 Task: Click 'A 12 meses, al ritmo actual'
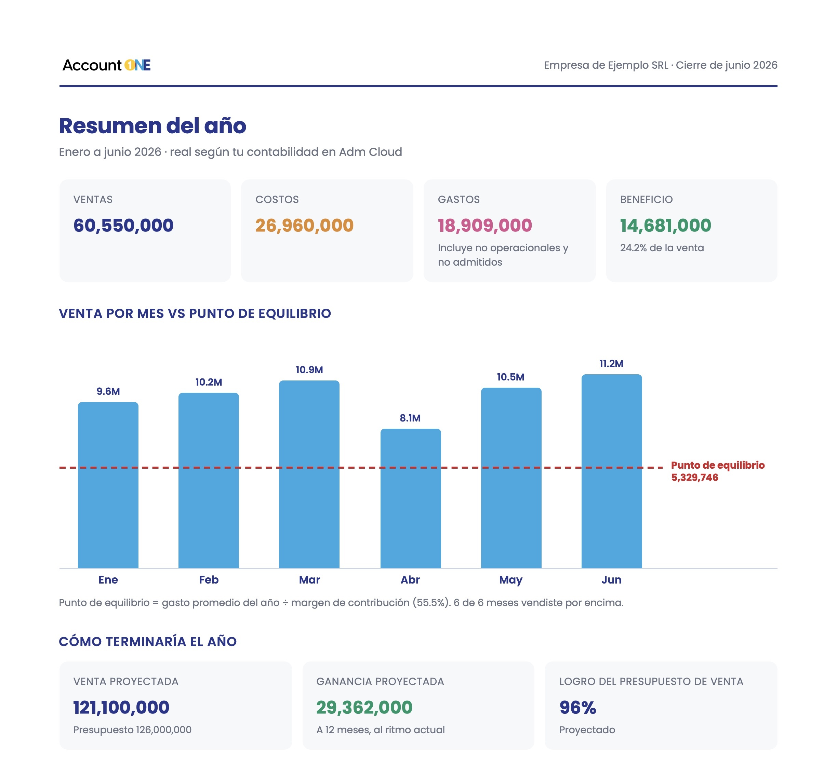(x=381, y=730)
